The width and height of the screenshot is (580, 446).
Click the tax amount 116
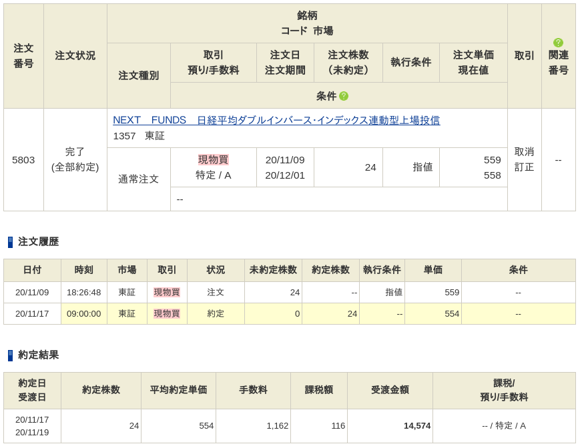pyautogui.click(x=338, y=426)
